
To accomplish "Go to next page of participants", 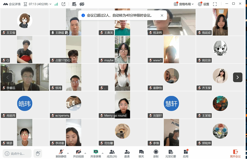I will [x=237, y=77].
